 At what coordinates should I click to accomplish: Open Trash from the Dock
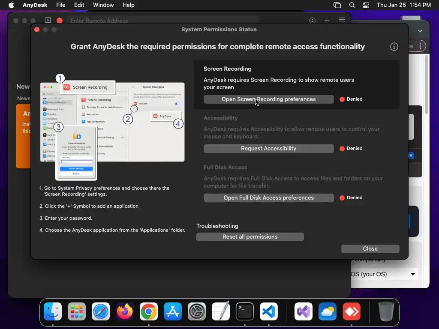point(386,311)
